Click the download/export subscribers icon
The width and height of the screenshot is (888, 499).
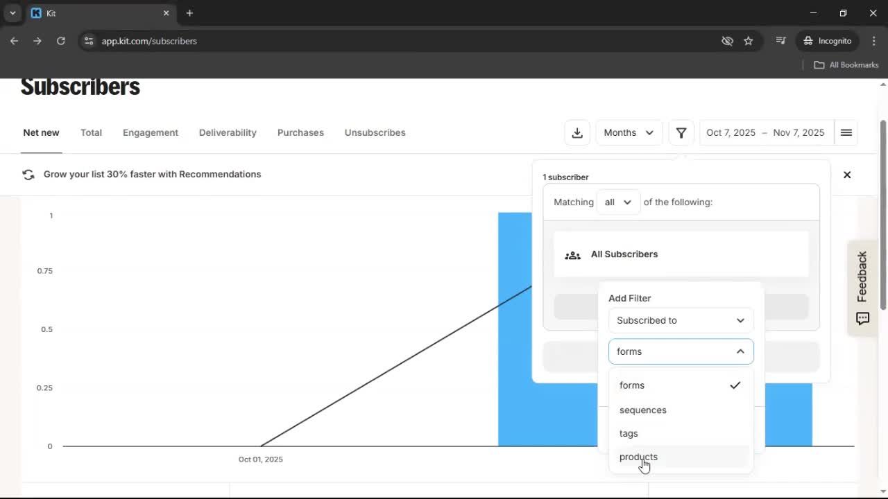click(577, 132)
